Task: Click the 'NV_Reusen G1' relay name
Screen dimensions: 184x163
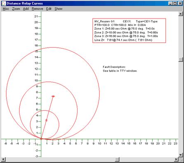Action: pos(104,21)
